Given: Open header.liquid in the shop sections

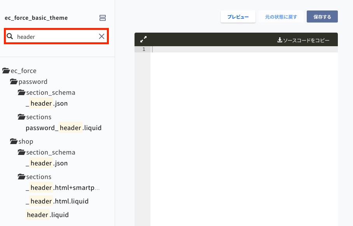Looking at the screenshot, I should (47, 215).
